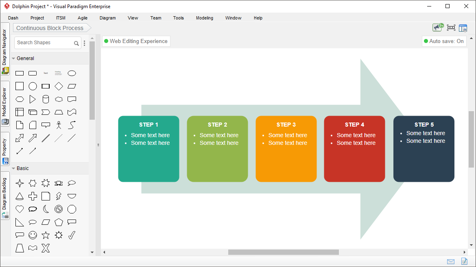
Task: Select the green STEP 2 block
Action: (x=217, y=149)
